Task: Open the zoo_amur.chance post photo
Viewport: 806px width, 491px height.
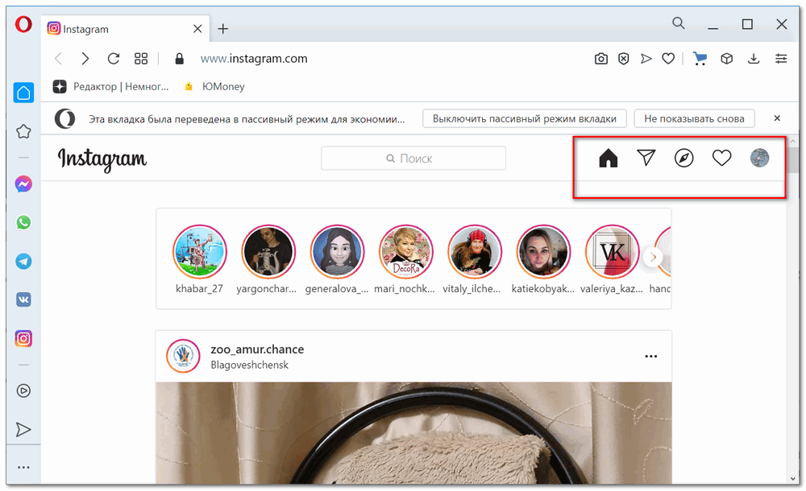Action: tap(413, 432)
